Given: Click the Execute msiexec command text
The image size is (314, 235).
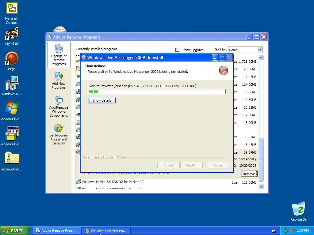Looking at the screenshot, I should tap(142, 86).
